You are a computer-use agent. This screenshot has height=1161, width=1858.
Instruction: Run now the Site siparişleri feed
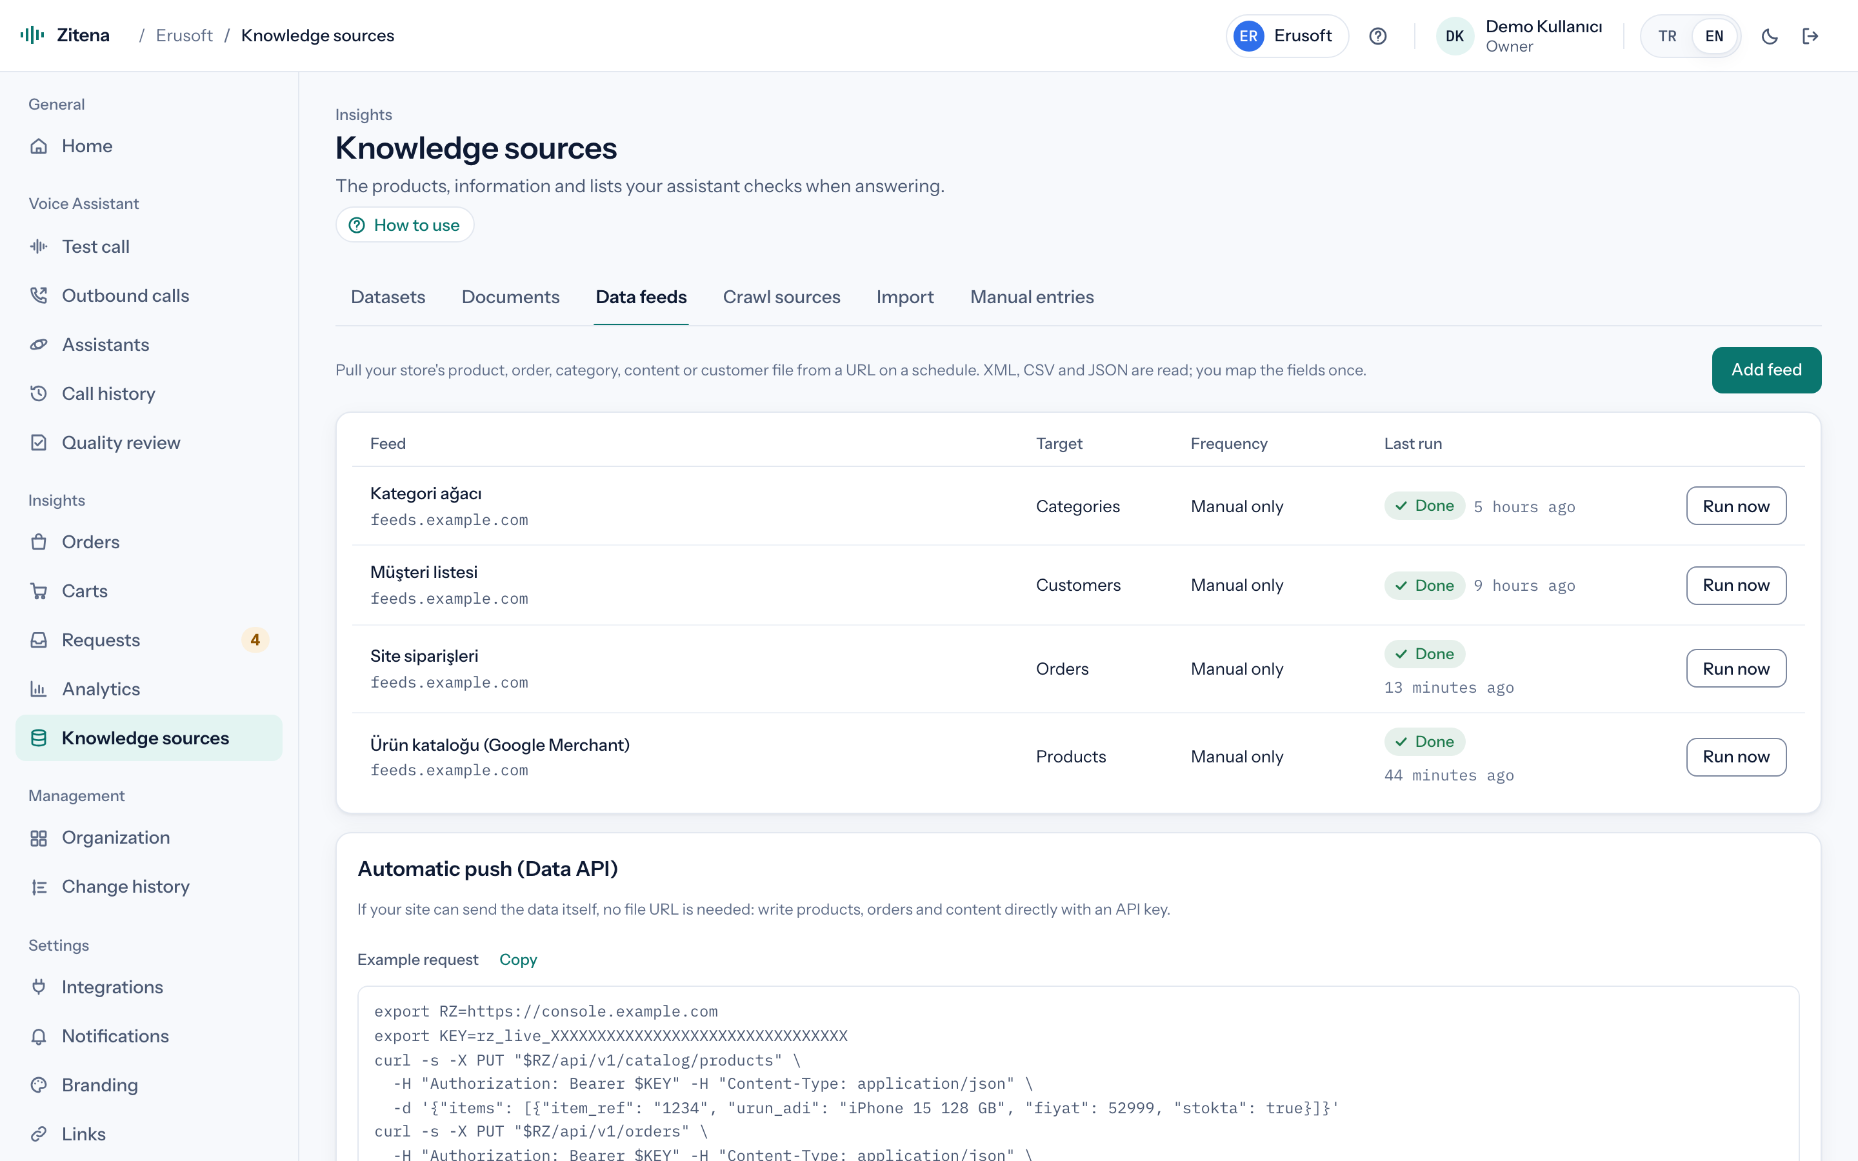click(1736, 669)
